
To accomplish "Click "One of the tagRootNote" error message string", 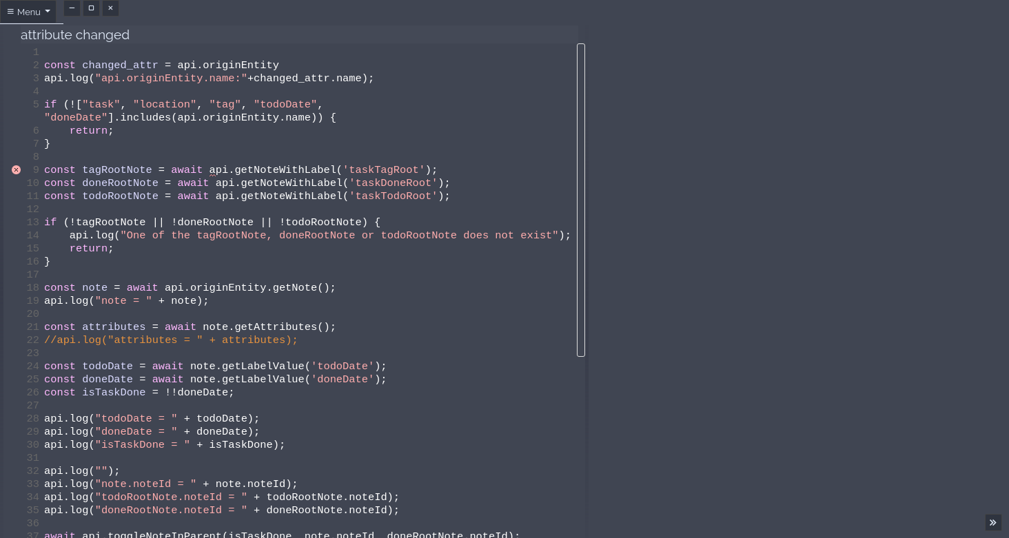I will [339, 235].
